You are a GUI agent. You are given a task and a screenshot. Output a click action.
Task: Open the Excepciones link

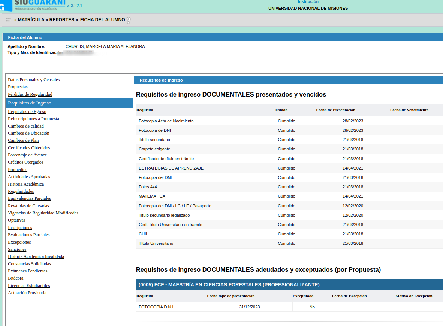coord(19,242)
